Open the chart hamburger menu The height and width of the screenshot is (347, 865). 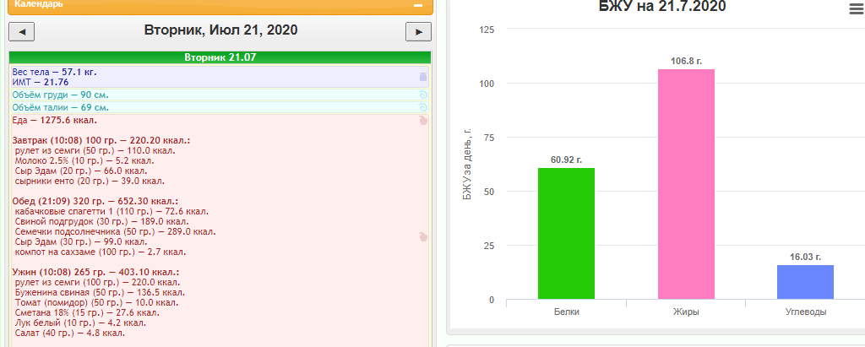856,8
